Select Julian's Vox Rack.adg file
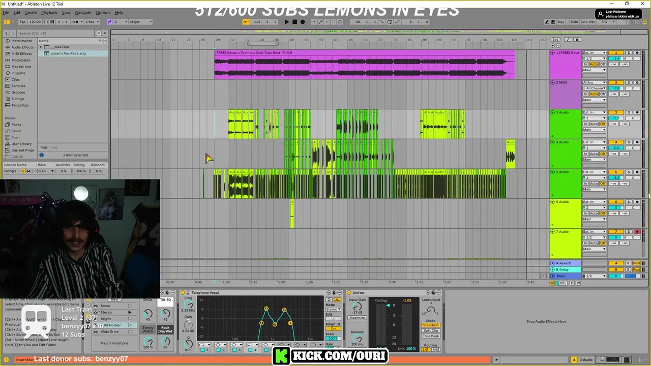Screen dimensions: 651x366 pos(68,53)
